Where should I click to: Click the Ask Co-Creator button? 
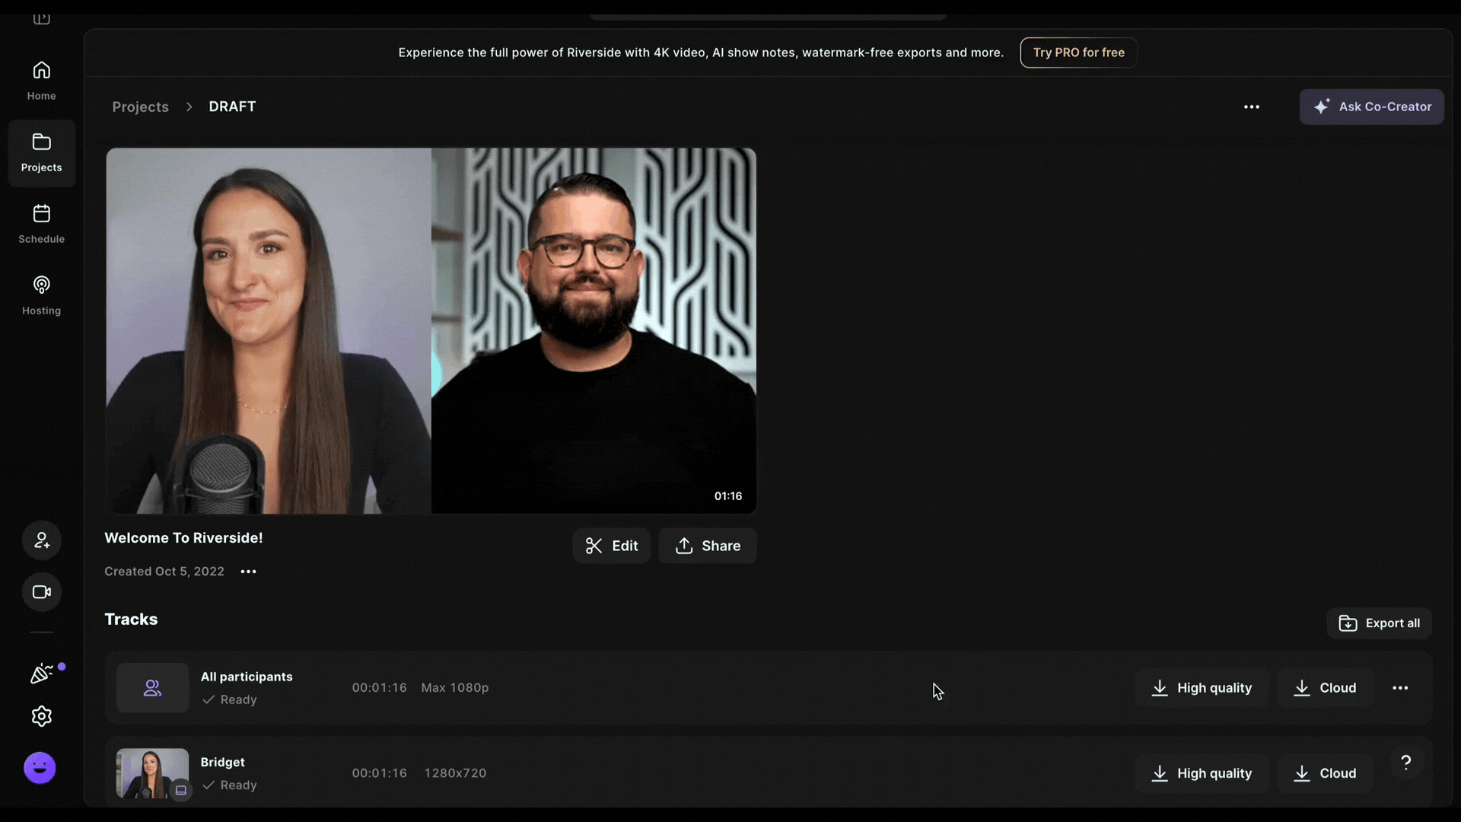tap(1371, 107)
